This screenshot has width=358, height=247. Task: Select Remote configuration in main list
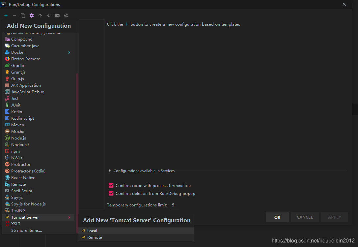coord(38,184)
